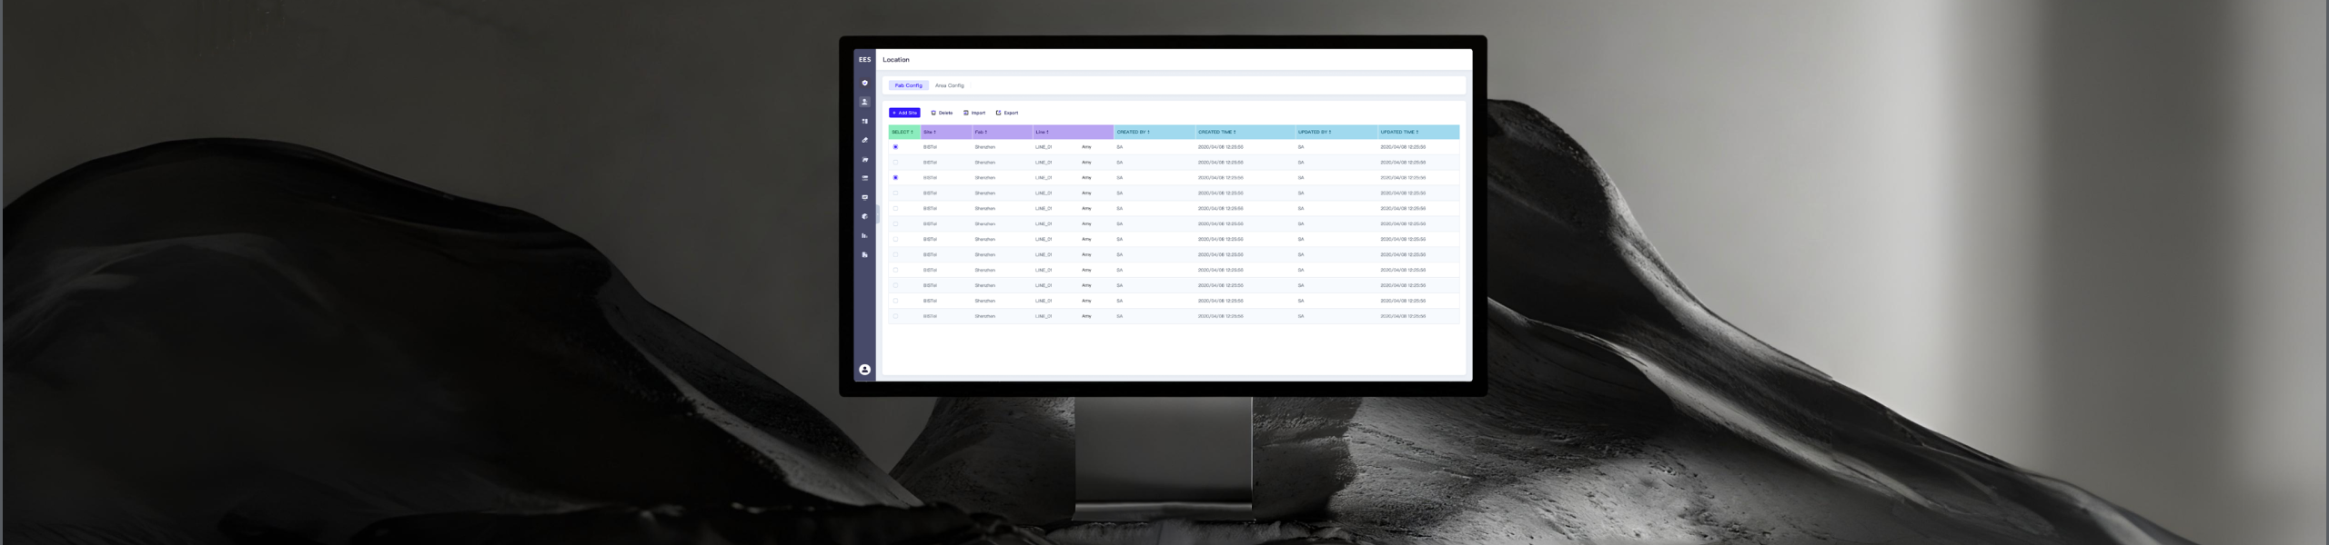Viewport: 2329px width, 545px height.
Task: Uncheck the third row's selected checkbox
Action: tap(895, 178)
